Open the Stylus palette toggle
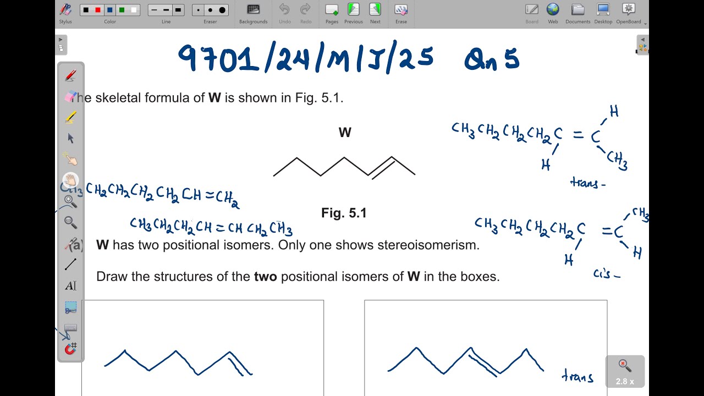Screen dimensions: 704x396 click(x=65, y=13)
